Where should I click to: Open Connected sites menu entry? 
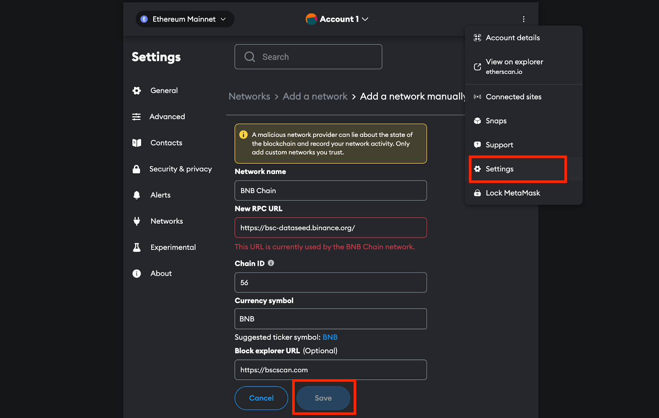pyautogui.click(x=523, y=97)
